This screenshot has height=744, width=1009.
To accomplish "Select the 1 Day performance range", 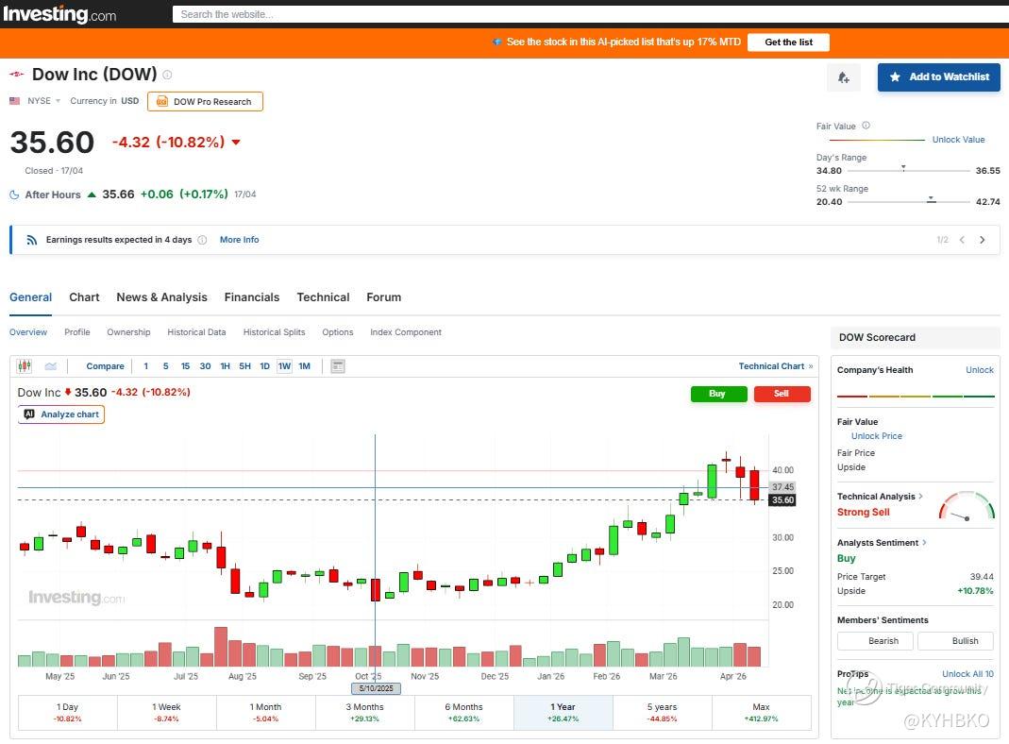I will (x=68, y=713).
